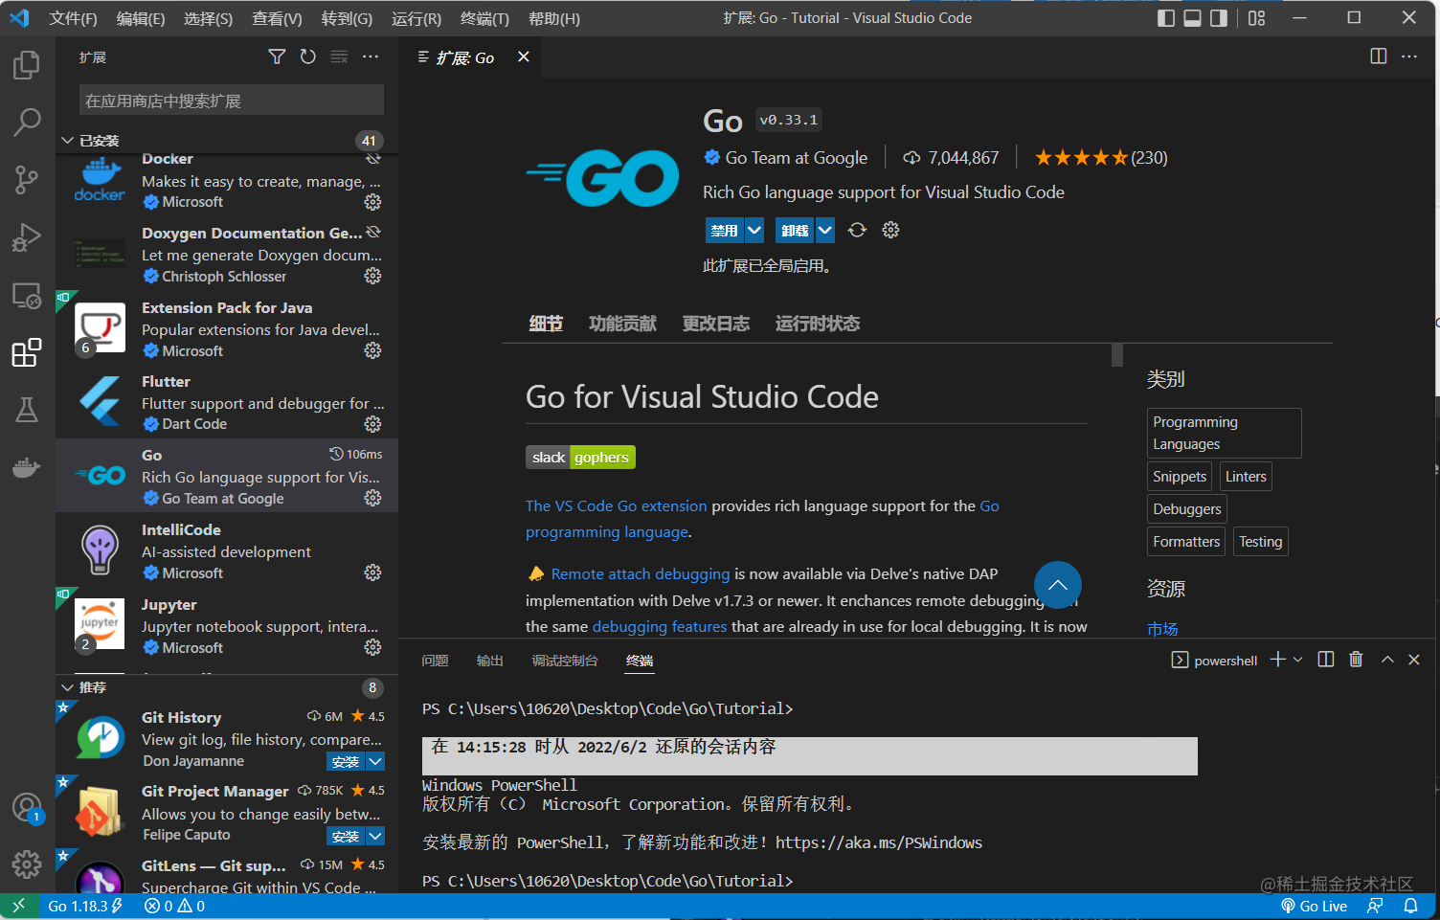Open the Go extension settings gear
This screenshot has height=920, width=1440.
pyautogui.click(x=890, y=230)
